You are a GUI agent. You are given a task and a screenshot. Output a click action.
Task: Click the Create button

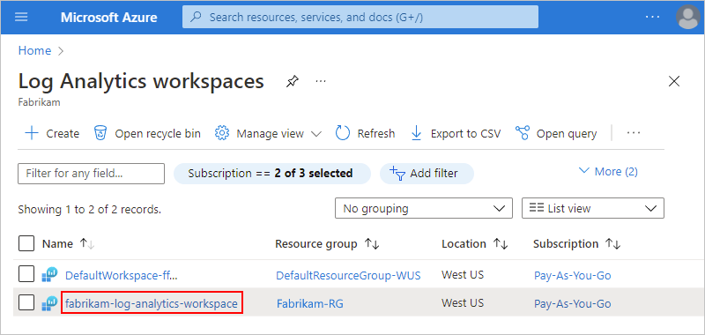click(51, 133)
